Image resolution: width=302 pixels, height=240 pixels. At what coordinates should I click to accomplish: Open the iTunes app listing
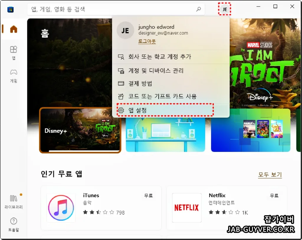click(x=102, y=207)
